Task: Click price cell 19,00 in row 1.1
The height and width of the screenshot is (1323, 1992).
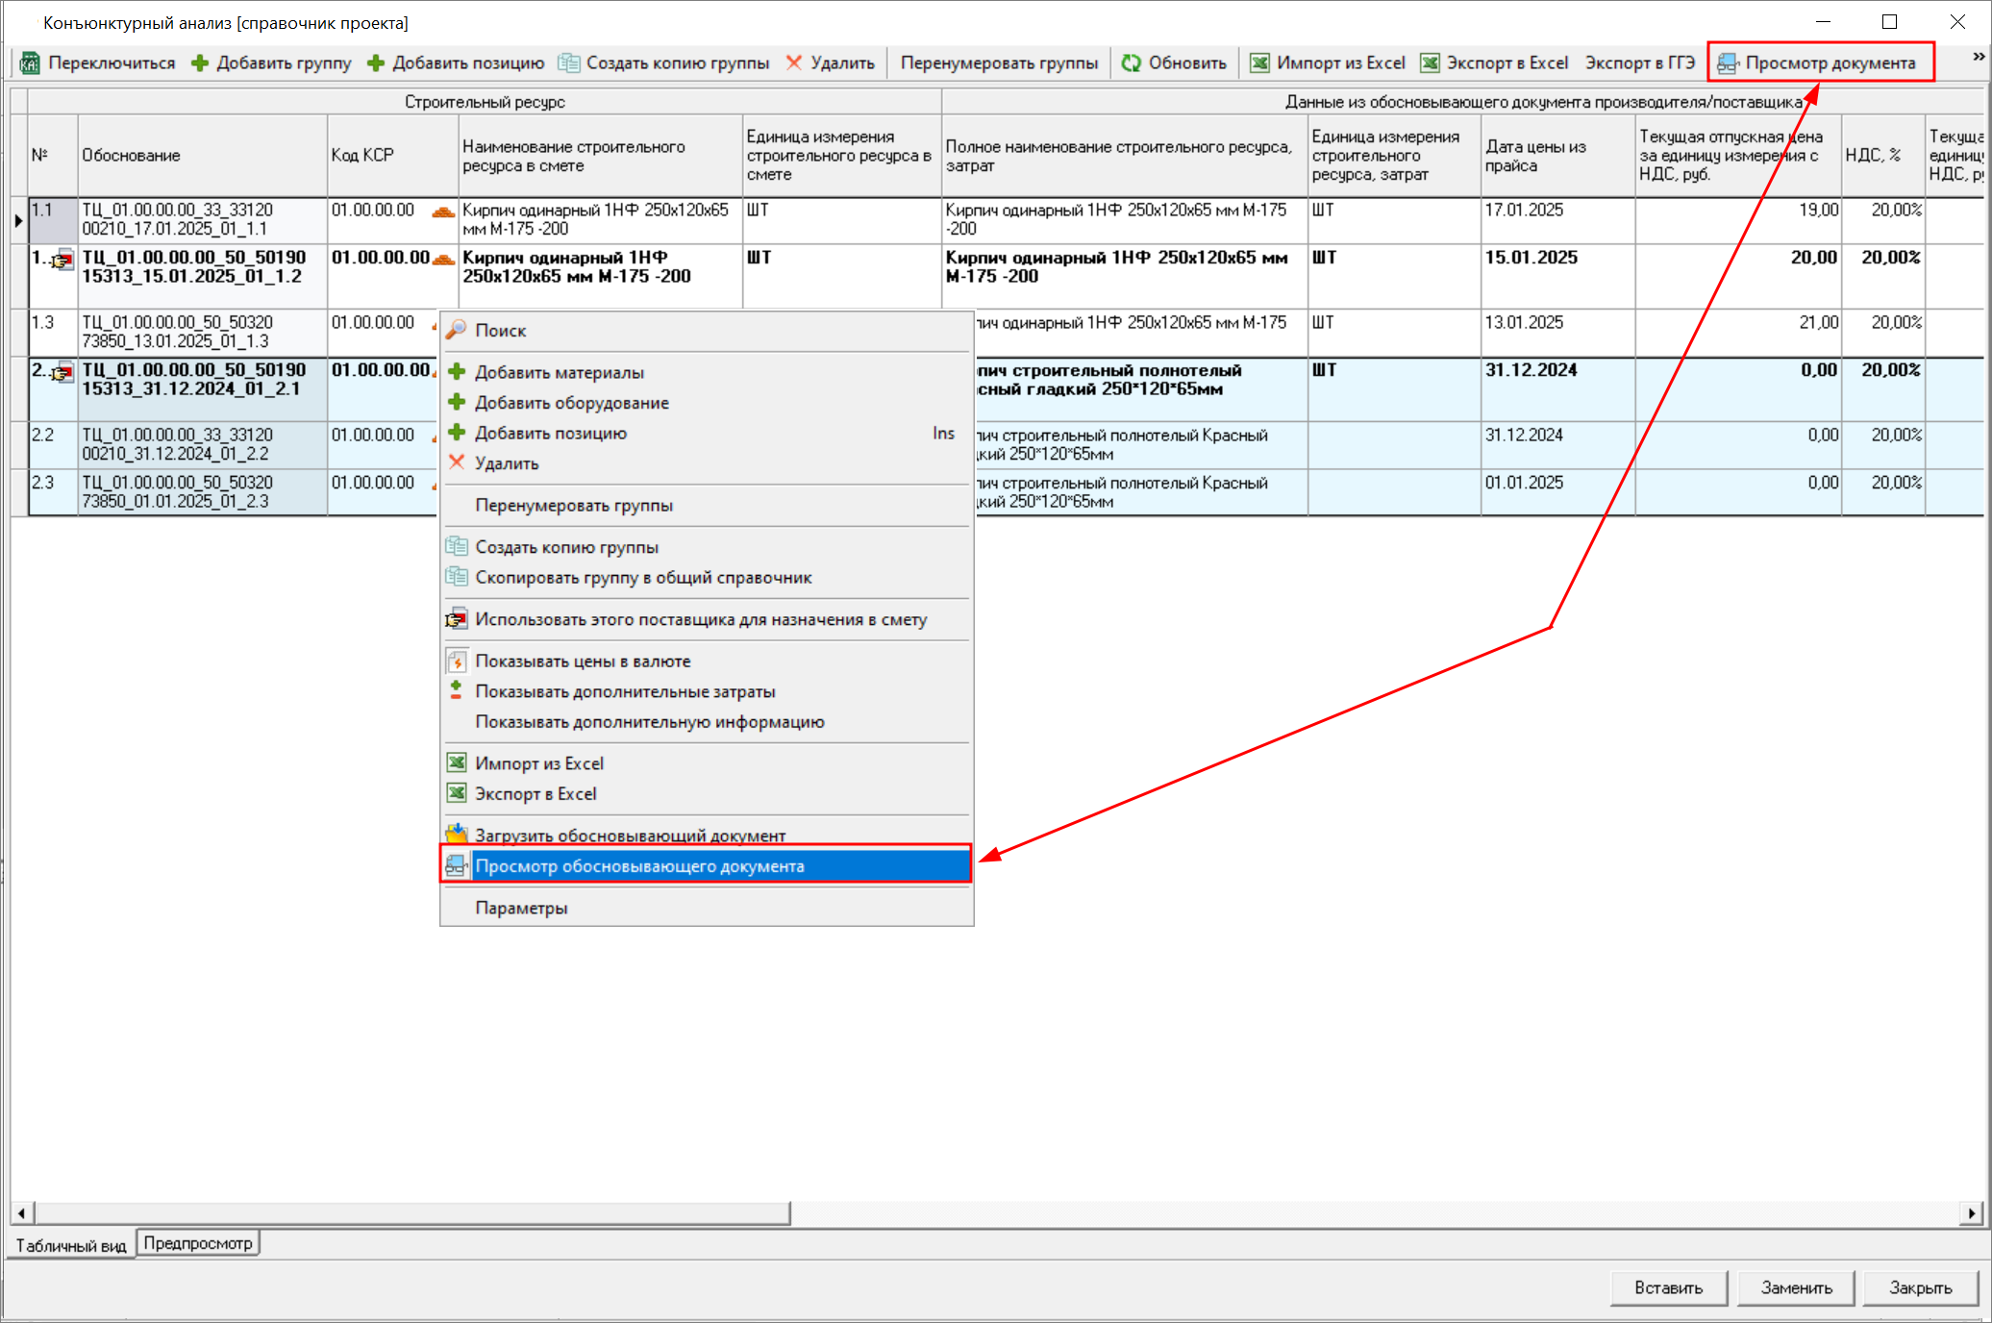Action: 1738,220
